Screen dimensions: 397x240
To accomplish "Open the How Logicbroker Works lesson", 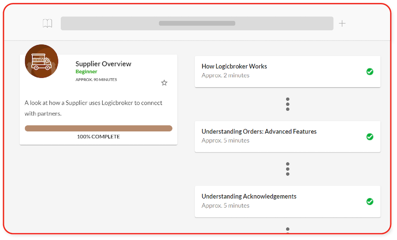I will (x=234, y=66).
